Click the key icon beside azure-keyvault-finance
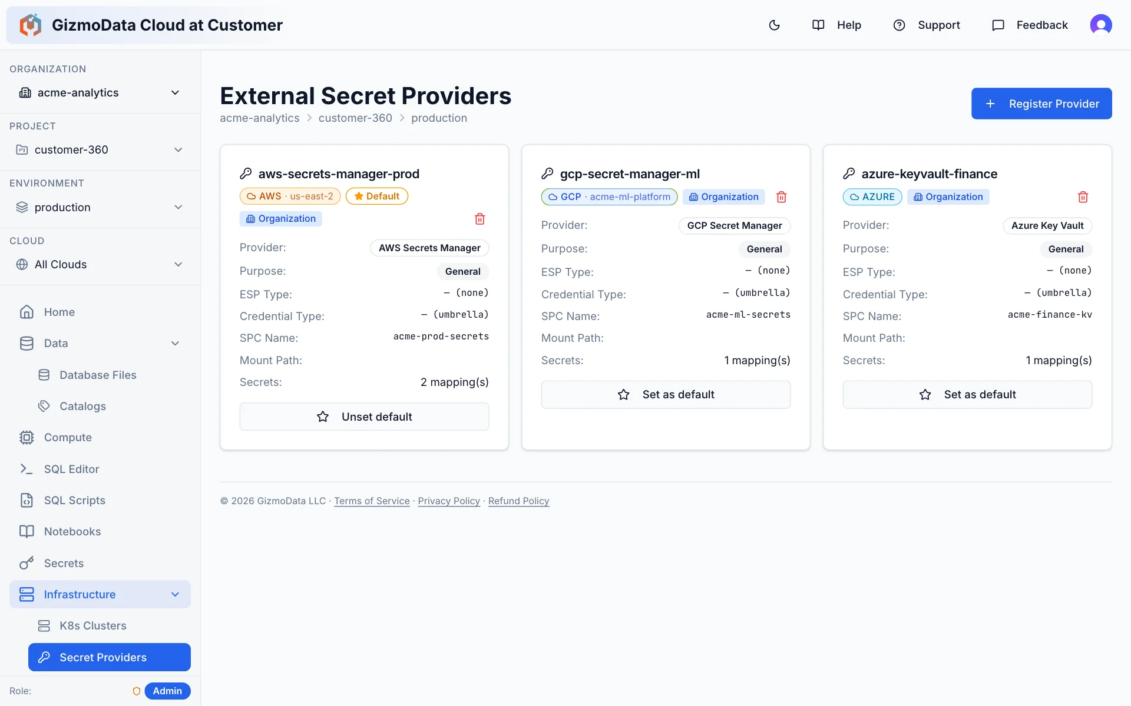This screenshot has height=706, width=1131. [849, 174]
